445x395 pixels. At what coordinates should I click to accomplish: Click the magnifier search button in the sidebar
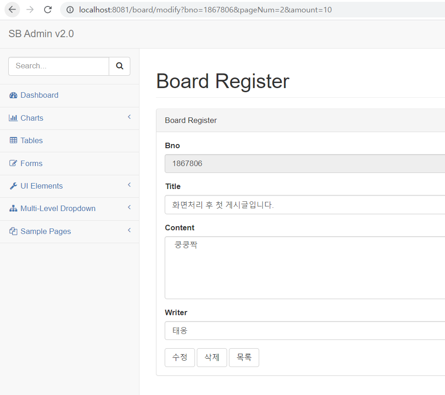point(119,66)
